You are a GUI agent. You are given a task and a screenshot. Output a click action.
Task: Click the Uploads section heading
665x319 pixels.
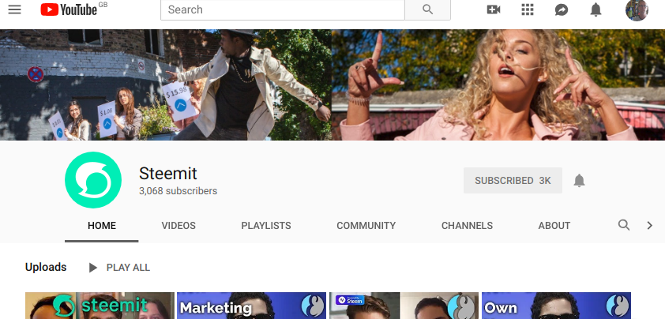pos(46,267)
